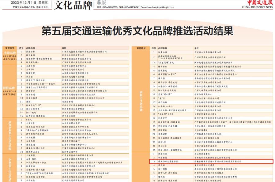Click the brand name e驾人
The width and height of the screenshot is (275, 182).
(29, 120)
